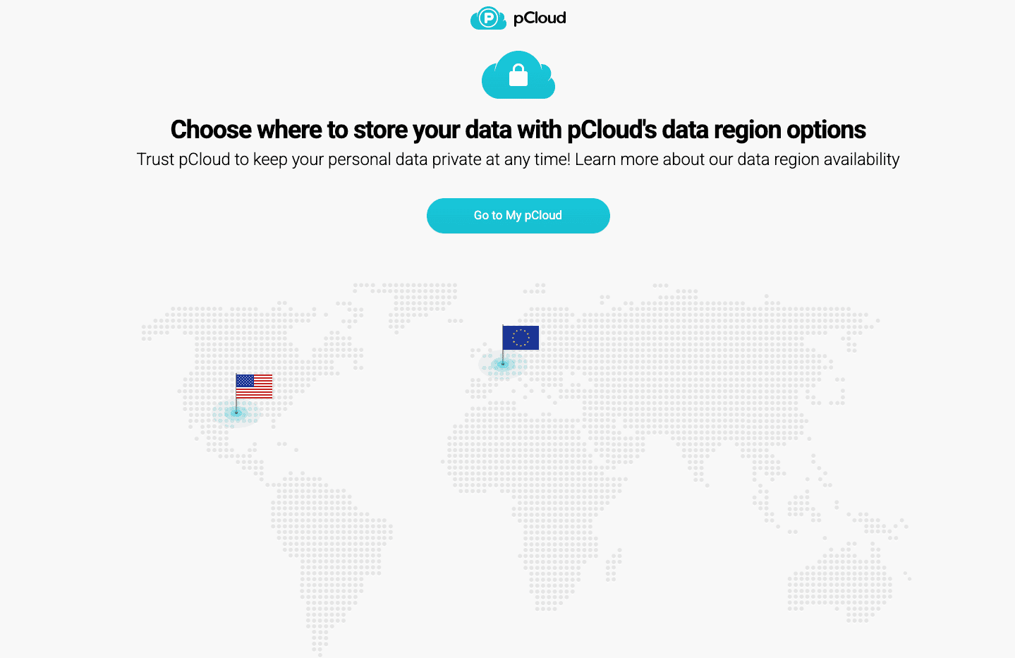Click Canada on the dotted world map

(x=233, y=331)
